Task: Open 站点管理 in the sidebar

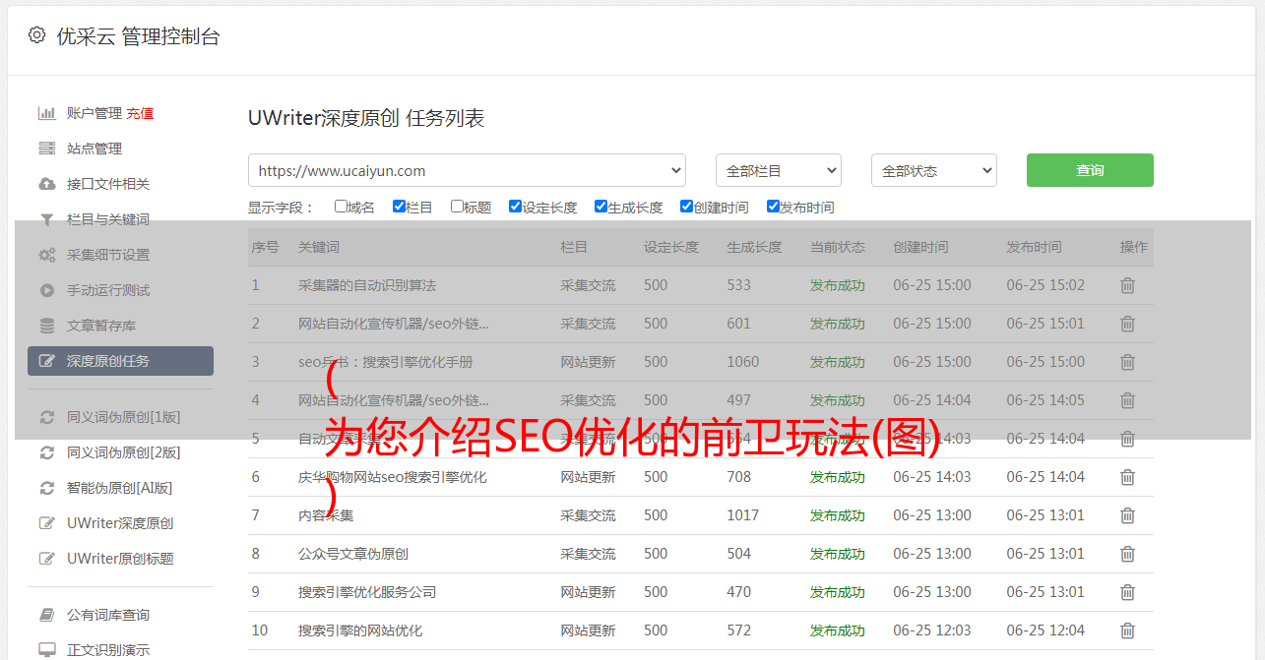Action: click(95, 149)
